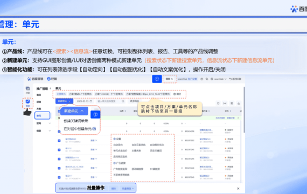Uncheck the checkbox for row 笔记测试241
This screenshot has height=194, width=307.
(59, 141)
